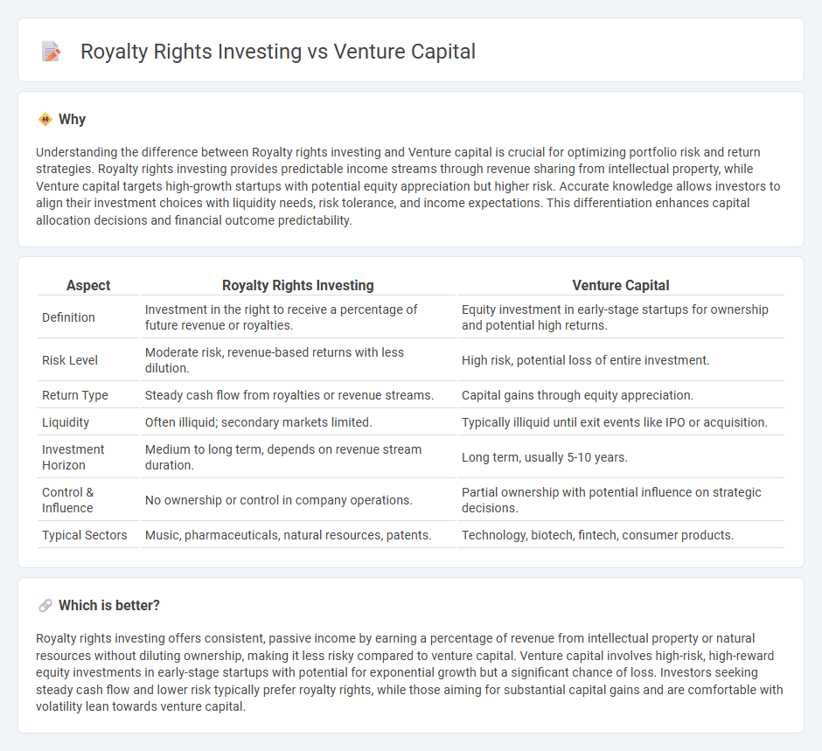
Task: Click the link chain icon next to Which is better?
Action: [45, 605]
